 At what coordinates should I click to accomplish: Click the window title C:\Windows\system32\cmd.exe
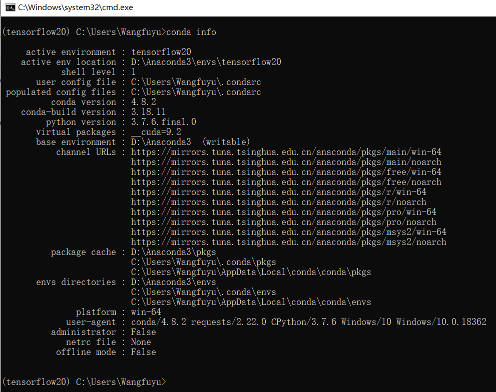tap(76, 7)
